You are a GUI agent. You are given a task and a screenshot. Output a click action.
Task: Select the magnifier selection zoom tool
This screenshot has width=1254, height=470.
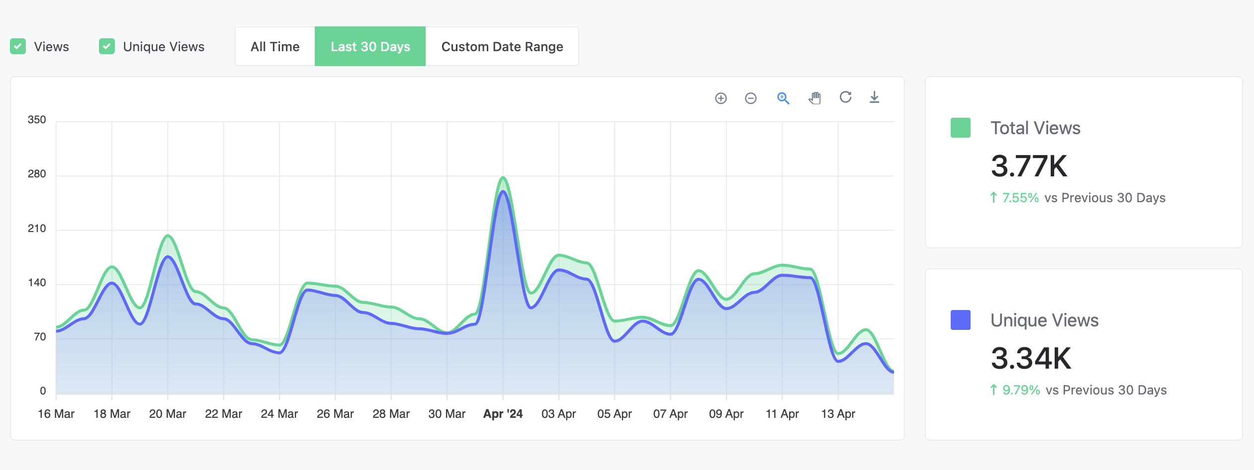click(x=783, y=98)
